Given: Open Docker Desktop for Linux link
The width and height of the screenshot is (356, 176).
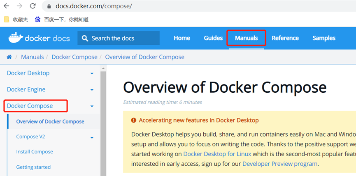Looking at the screenshot, I should point(217,154).
